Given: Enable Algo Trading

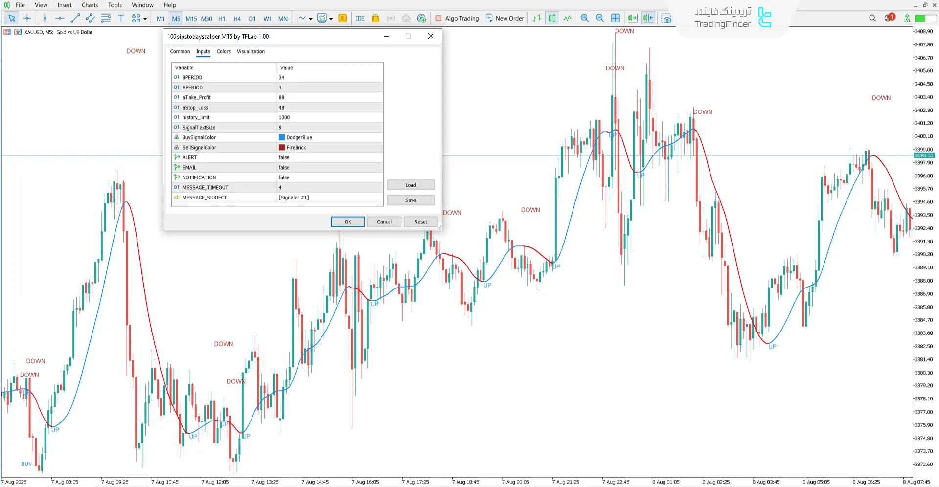Looking at the screenshot, I should [457, 18].
